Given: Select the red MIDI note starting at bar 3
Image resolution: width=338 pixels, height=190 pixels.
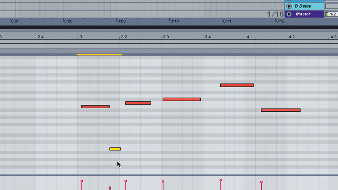Looking at the screenshot, I should (x=95, y=107).
